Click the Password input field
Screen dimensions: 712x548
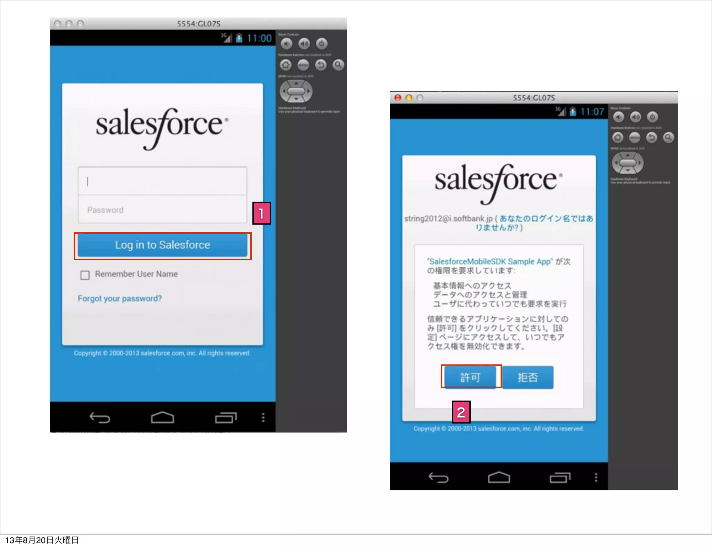pyautogui.click(x=162, y=210)
